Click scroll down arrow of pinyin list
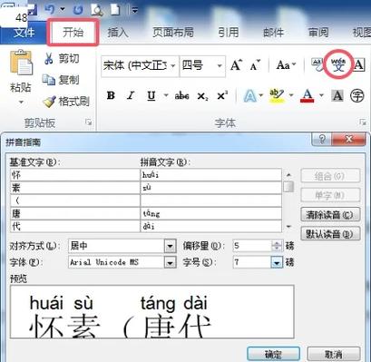 pos(288,227)
